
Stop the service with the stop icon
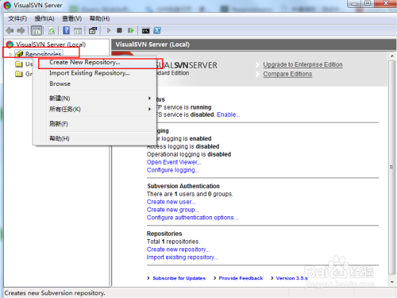(x=119, y=30)
